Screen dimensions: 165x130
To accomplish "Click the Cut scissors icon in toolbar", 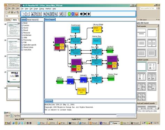I will click(32, 14).
